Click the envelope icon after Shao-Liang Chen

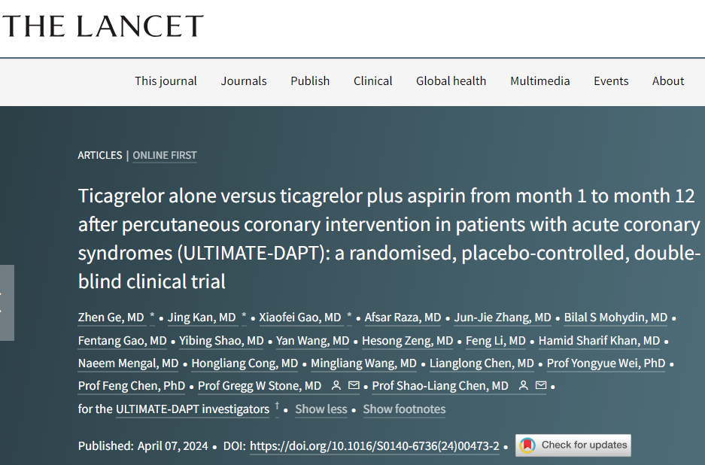pos(540,386)
